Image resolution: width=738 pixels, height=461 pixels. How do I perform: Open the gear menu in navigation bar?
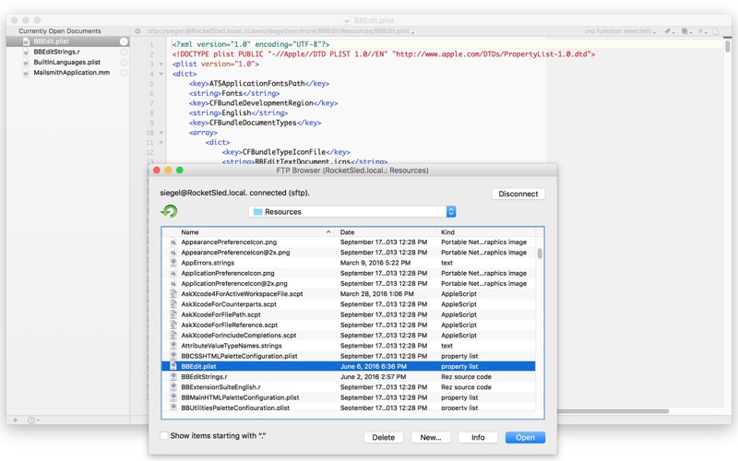tap(137, 31)
